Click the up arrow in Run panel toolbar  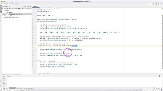click(6, 79)
